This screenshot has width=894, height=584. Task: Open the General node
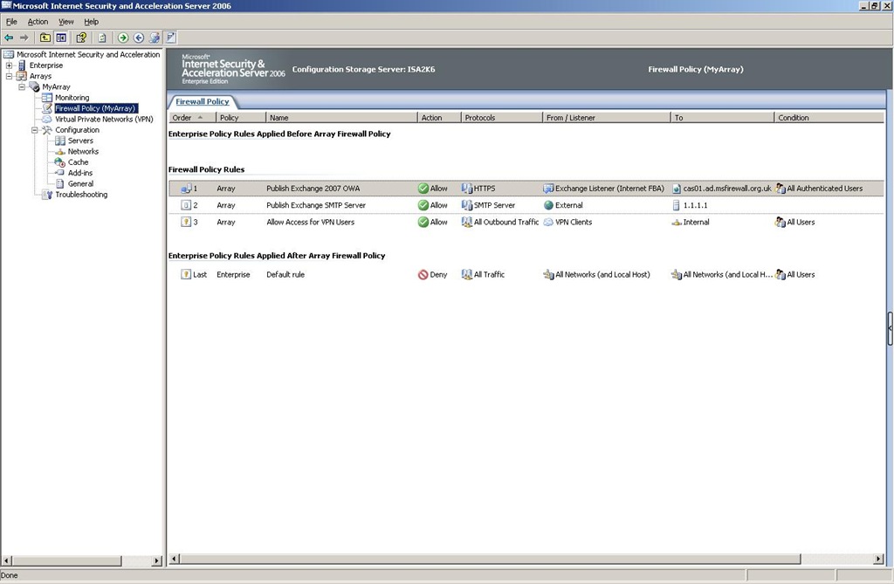click(x=80, y=183)
